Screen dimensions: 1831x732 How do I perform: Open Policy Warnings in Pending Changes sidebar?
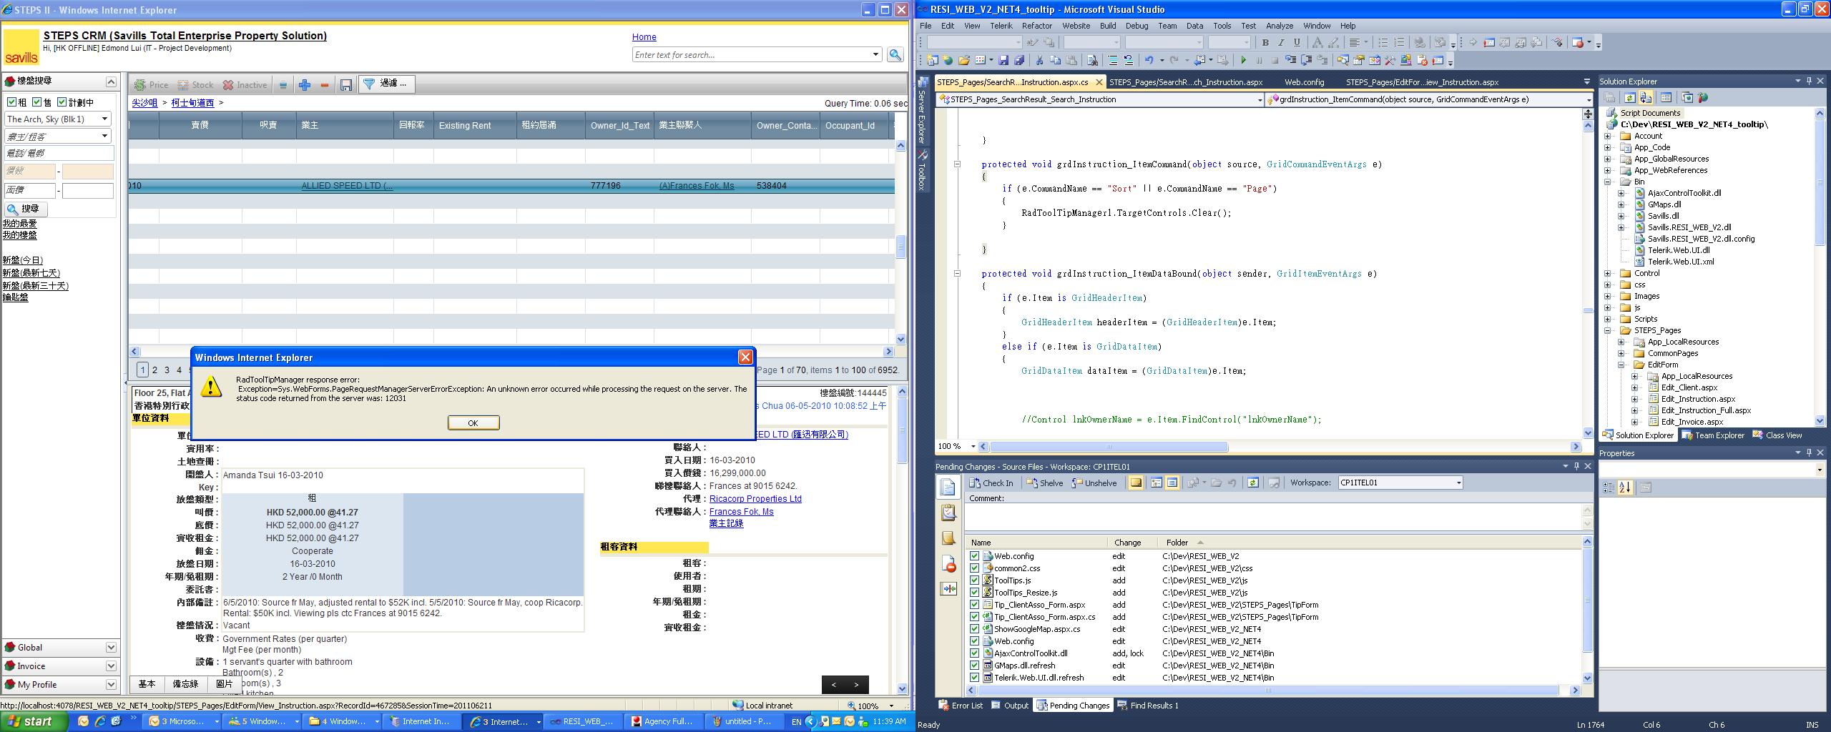pyautogui.click(x=948, y=563)
